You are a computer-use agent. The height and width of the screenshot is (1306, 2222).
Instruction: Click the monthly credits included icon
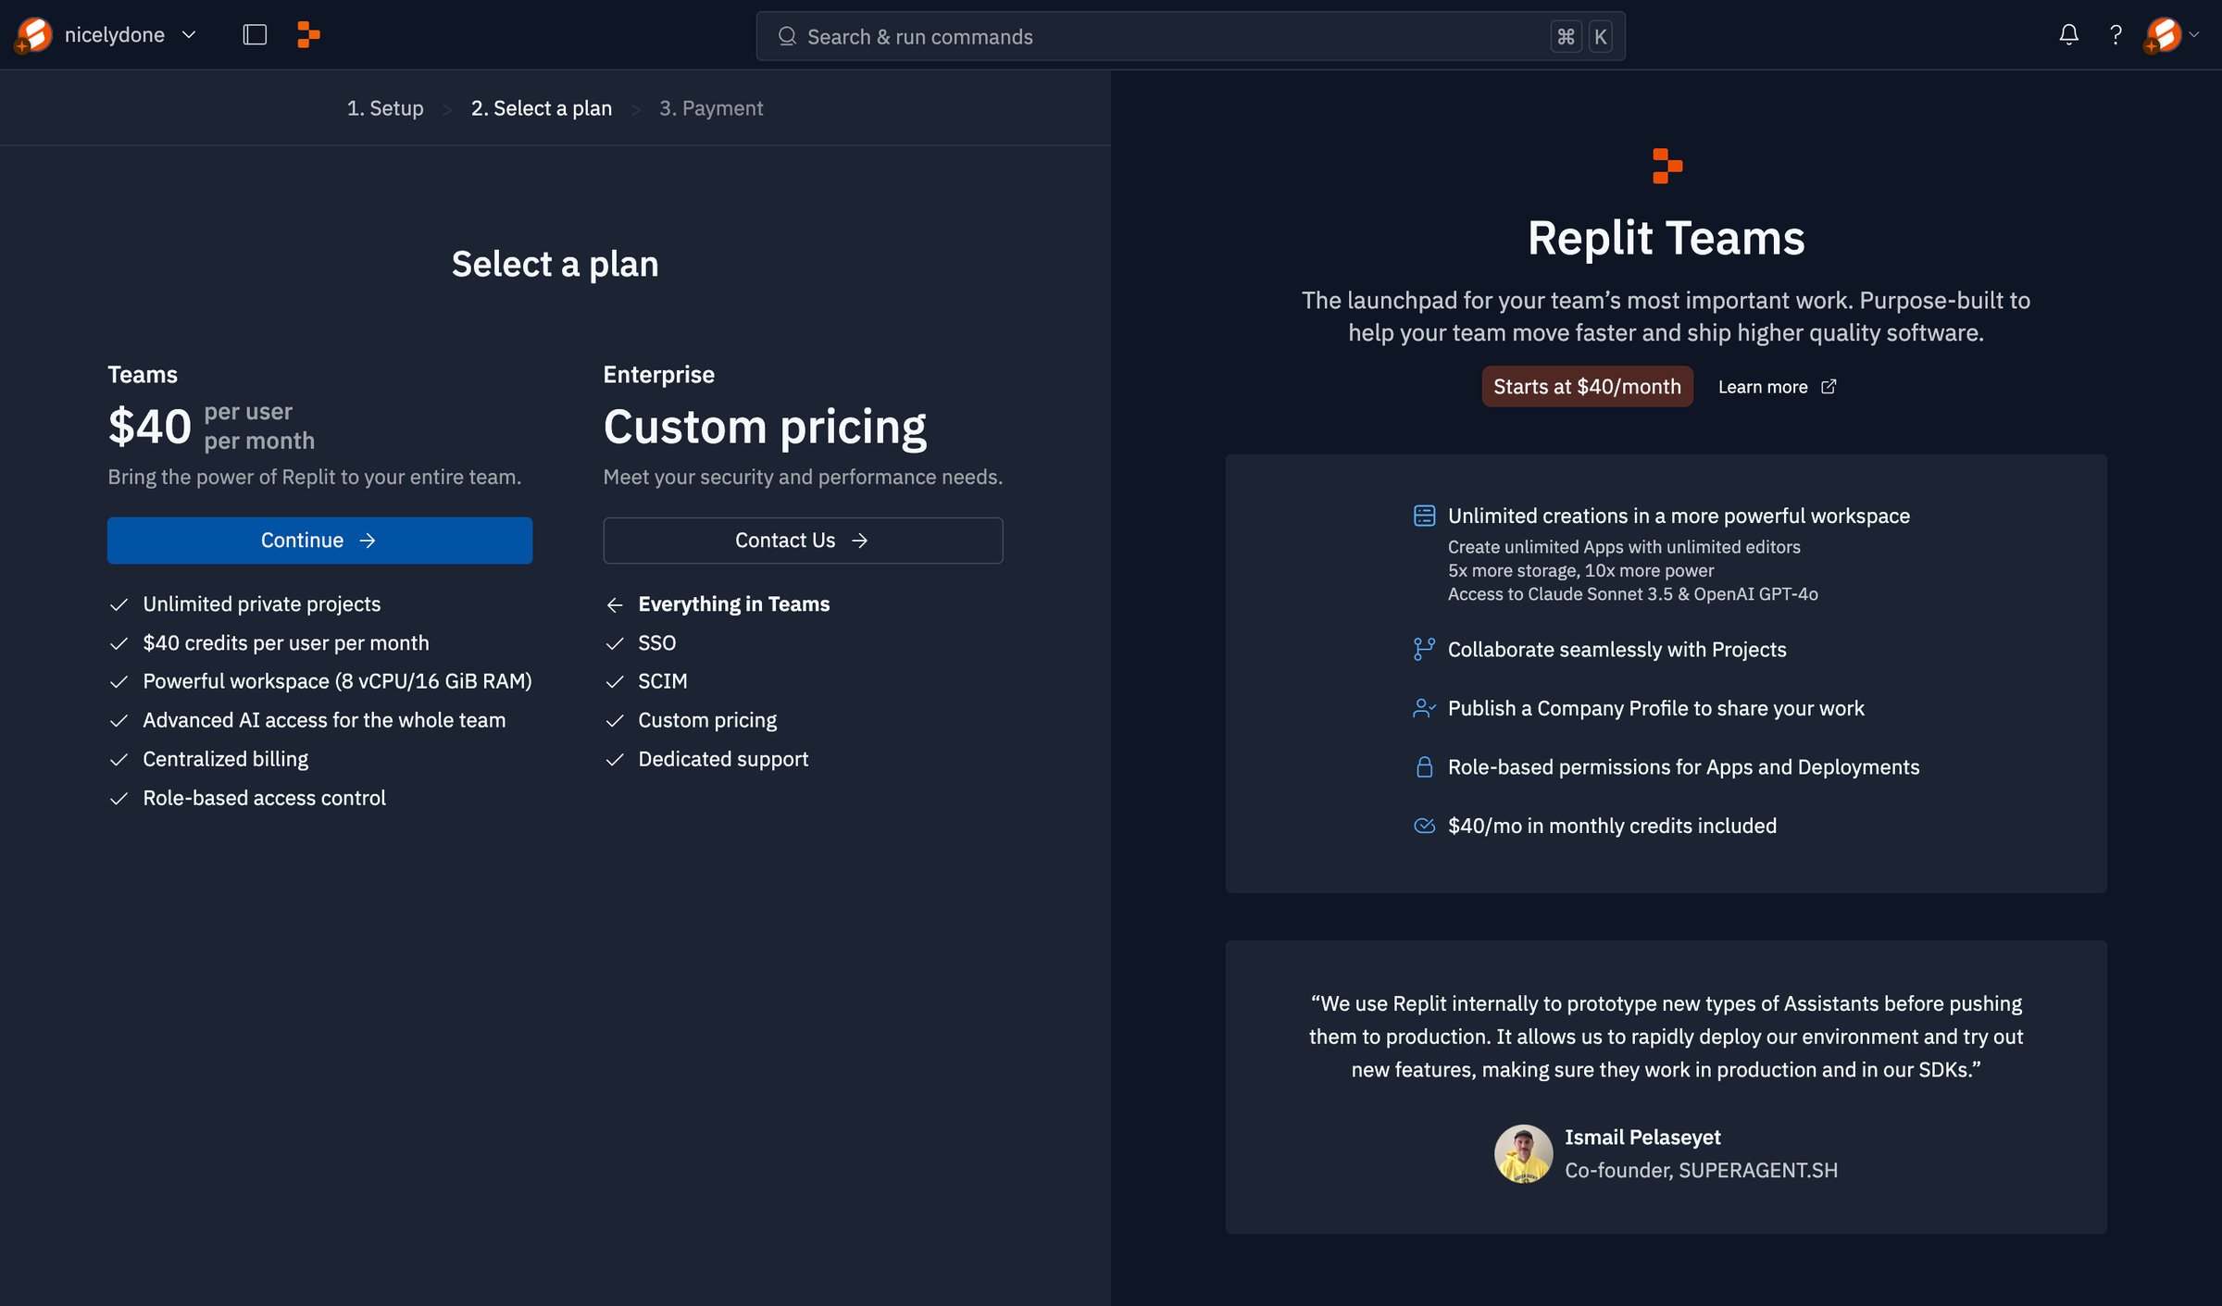1424,826
